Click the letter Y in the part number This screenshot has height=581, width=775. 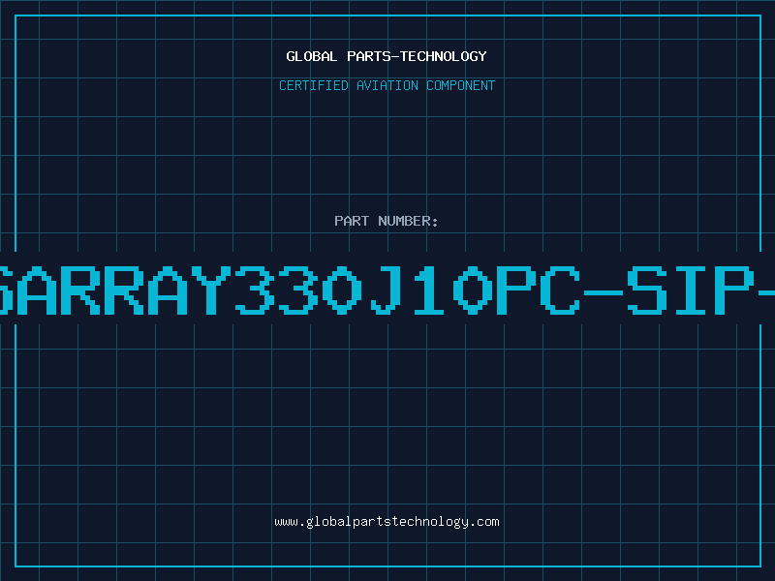(x=211, y=290)
